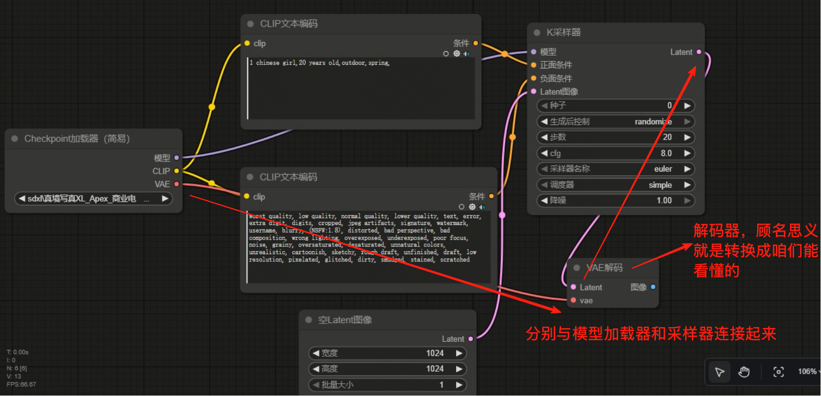This screenshot has width=821, height=396.
Task: Increase 步数 with its right arrow
Action: 687,137
